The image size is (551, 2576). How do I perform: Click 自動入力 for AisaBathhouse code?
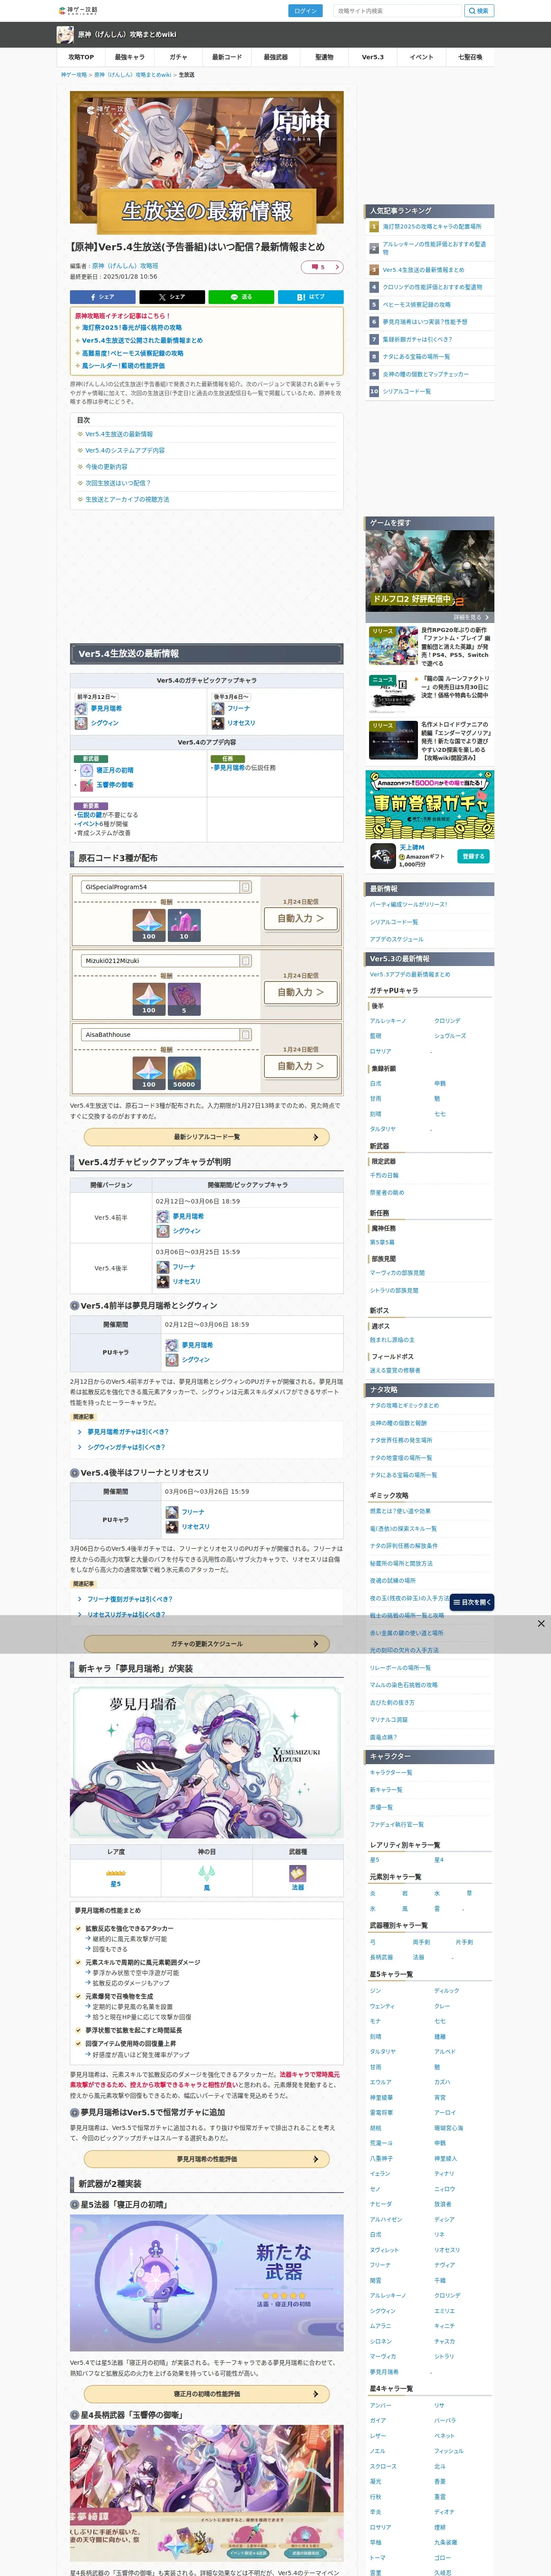click(300, 1066)
